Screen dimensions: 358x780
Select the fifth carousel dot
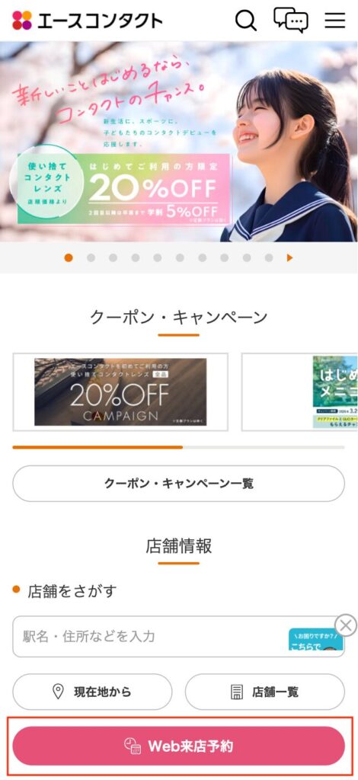[x=157, y=257]
